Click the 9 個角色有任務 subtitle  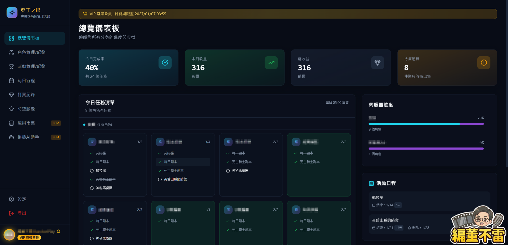pos(98,111)
